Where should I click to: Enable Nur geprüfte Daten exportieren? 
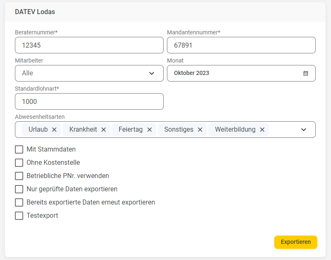19,189
